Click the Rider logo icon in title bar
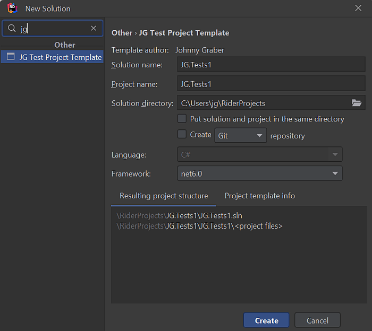The width and height of the screenshot is (372, 331). (x=12, y=8)
